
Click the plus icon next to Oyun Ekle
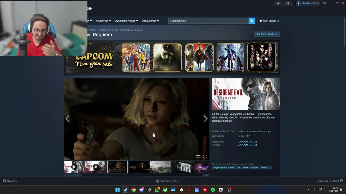4,181
